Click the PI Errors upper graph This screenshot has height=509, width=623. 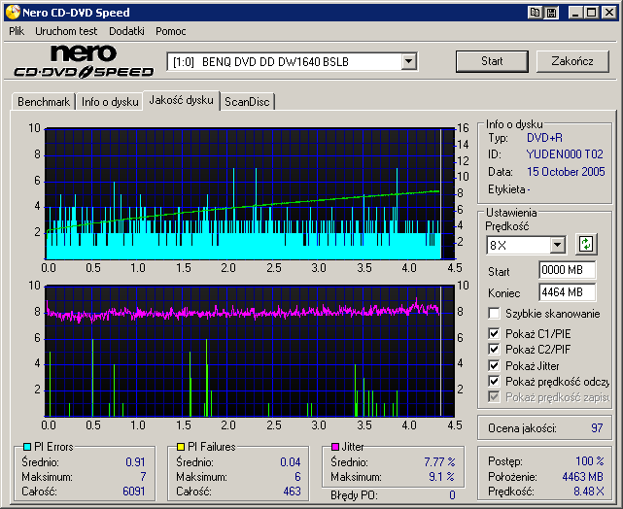250,193
